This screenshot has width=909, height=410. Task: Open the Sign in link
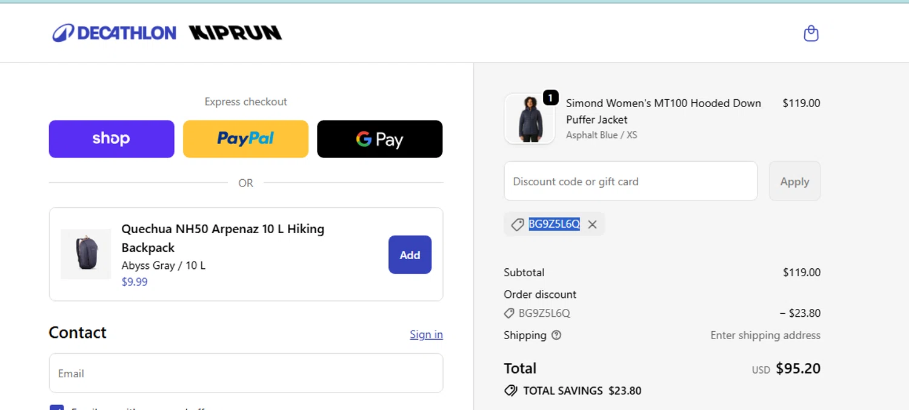tap(426, 334)
